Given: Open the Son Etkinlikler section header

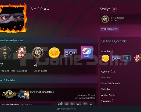Looking at the screenshot, I should (x=49, y=80).
